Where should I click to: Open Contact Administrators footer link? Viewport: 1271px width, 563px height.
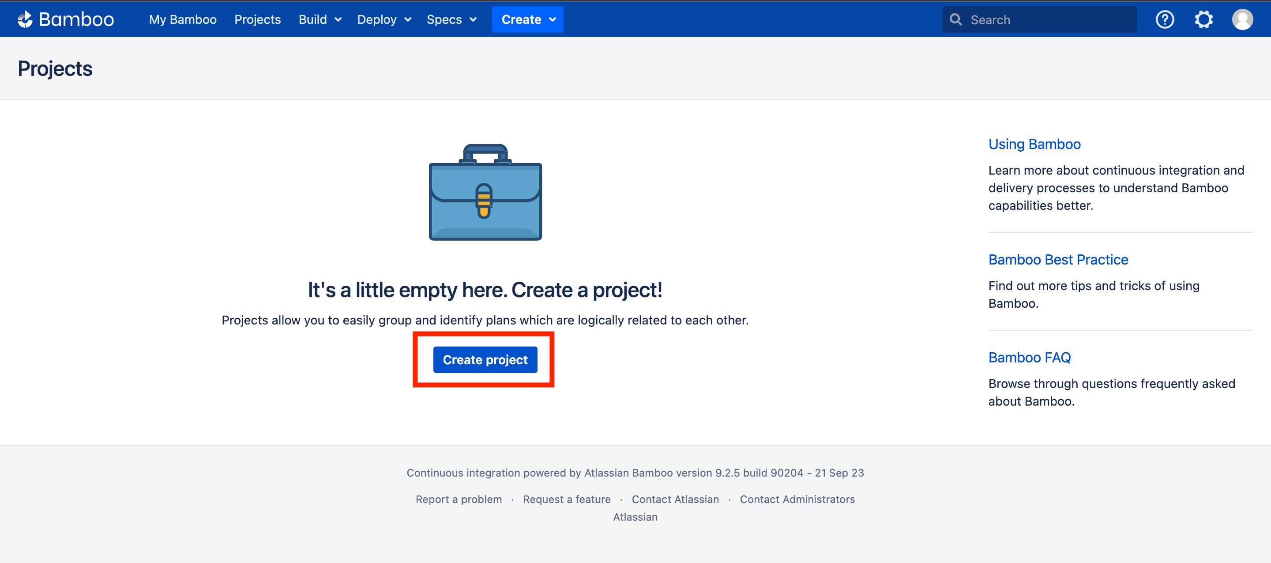(797, 499)
